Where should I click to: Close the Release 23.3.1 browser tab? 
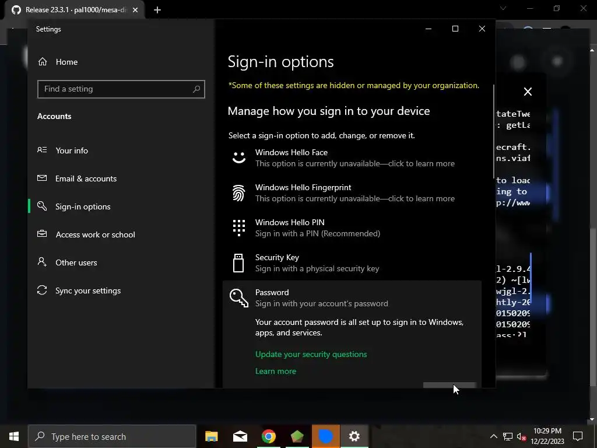135,10
